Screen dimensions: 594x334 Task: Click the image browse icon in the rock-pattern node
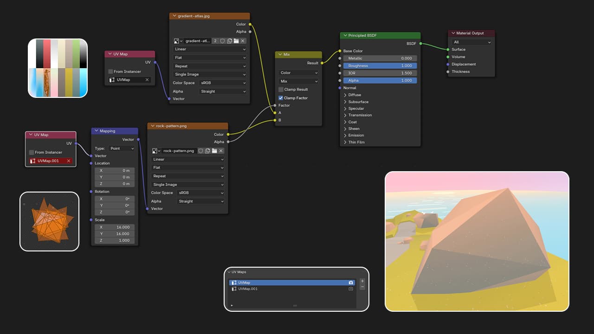coord(156,151)
